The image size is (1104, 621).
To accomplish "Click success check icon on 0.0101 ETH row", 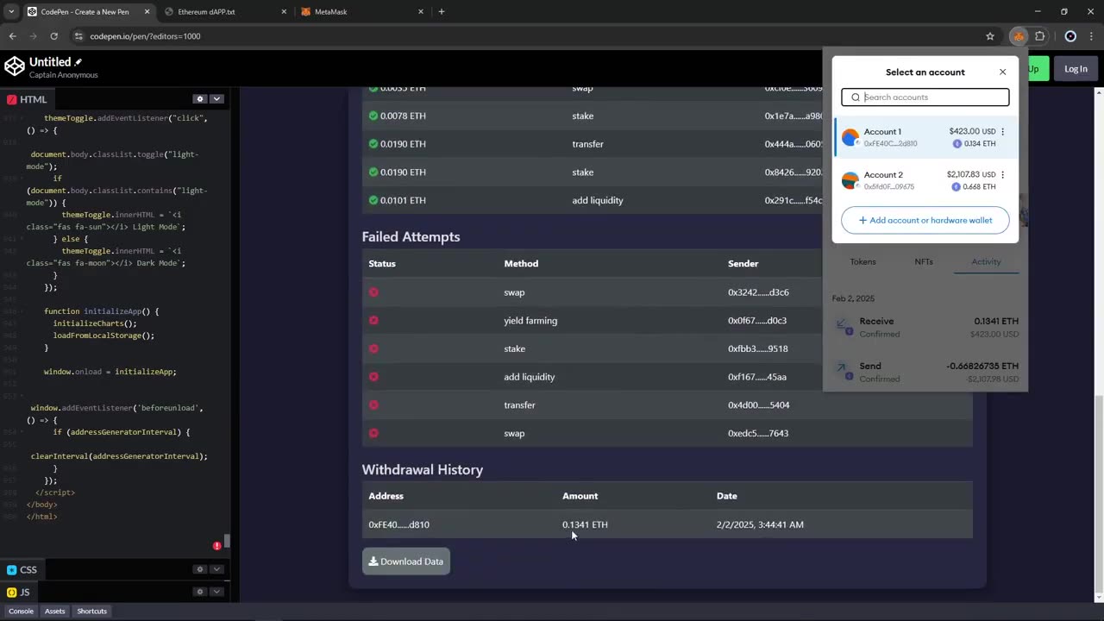I will click(x=373, y=200).
